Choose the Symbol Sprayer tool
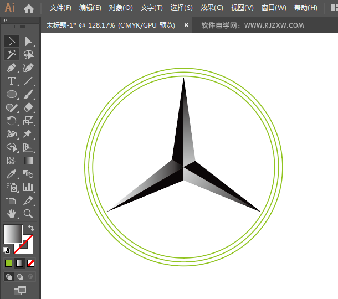Viewport: 338px width, 299px height. [x=12, y=187]
